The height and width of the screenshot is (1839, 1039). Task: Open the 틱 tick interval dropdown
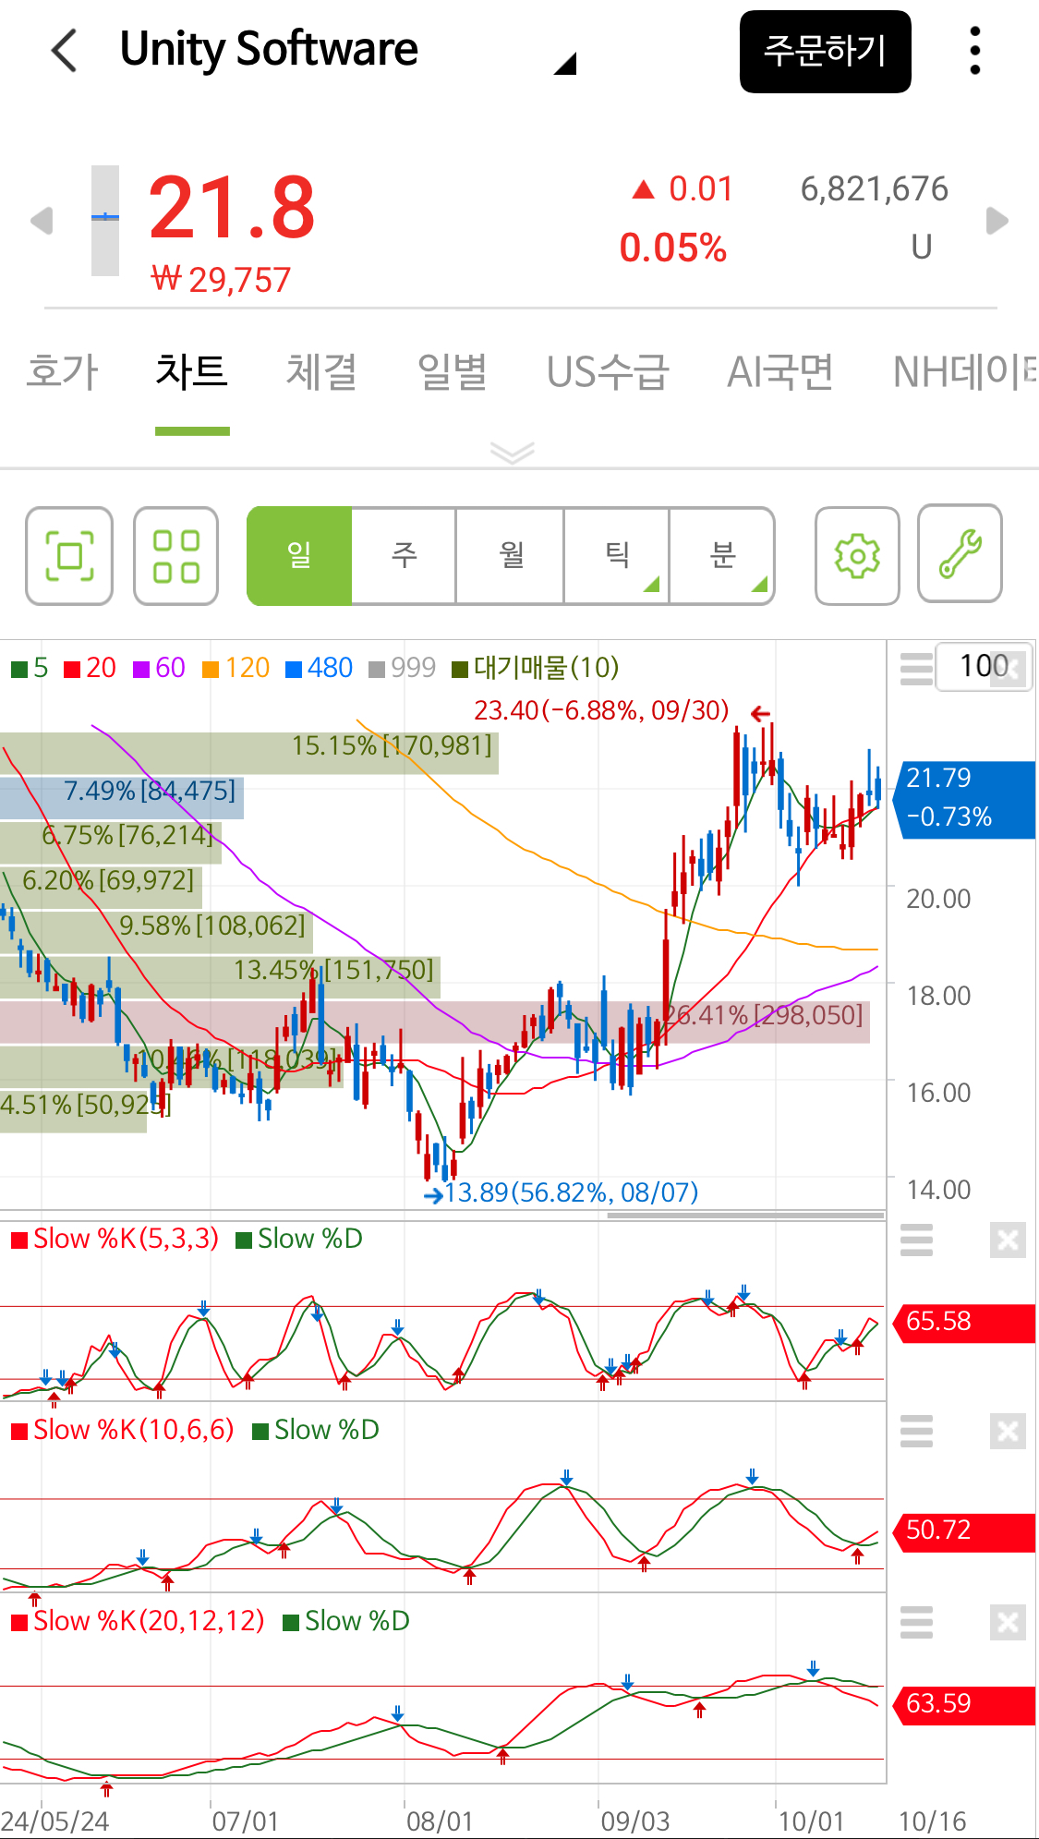617,556
